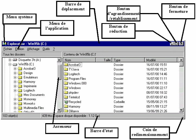The height and width of the screenshot is (140, 196).
Task: Expand the Disquette 3½ (A:) node
Action: coord(10,60)
